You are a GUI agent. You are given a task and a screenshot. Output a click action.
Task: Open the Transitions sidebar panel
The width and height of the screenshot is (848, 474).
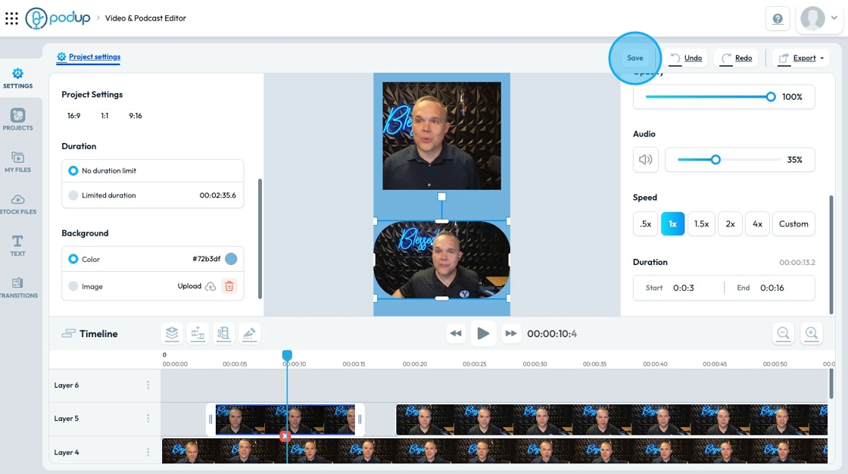point(18,288)
